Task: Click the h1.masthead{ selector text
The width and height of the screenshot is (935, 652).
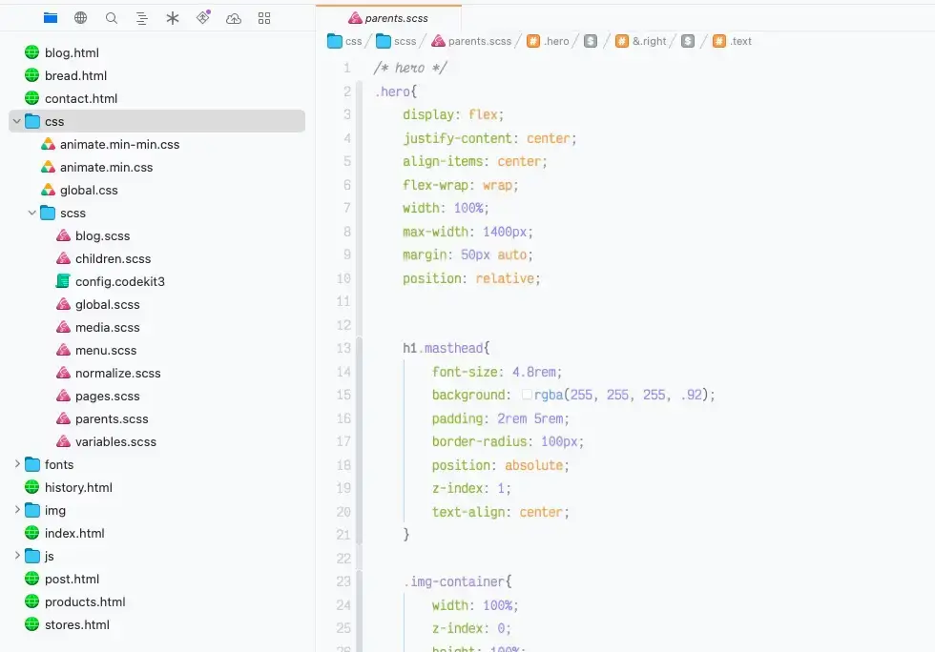Action: click(447, 348)
